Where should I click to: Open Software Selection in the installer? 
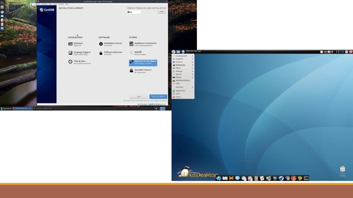[111, 53]
